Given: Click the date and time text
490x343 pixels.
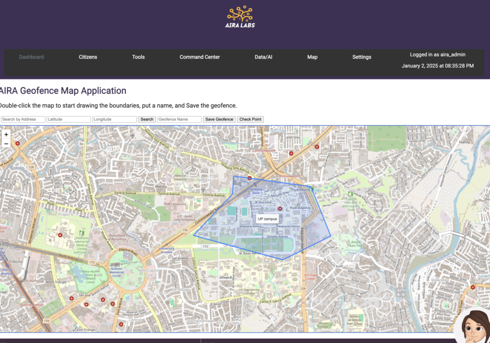Looking at the screenshot, I should [437, 66].
